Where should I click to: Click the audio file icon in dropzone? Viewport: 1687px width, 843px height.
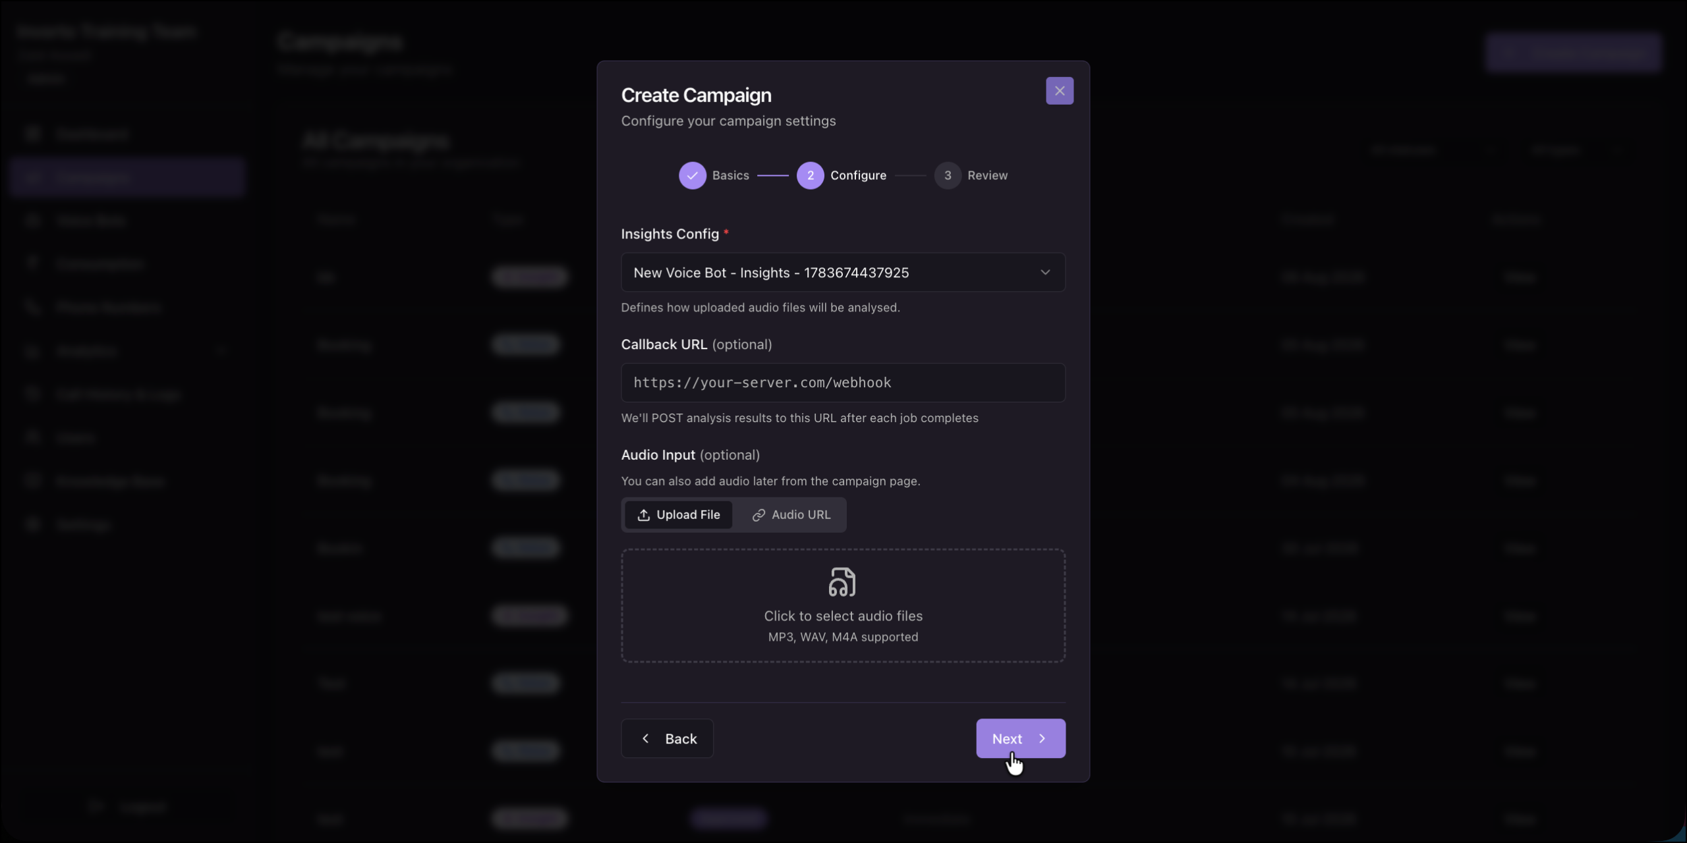(842, 582)
